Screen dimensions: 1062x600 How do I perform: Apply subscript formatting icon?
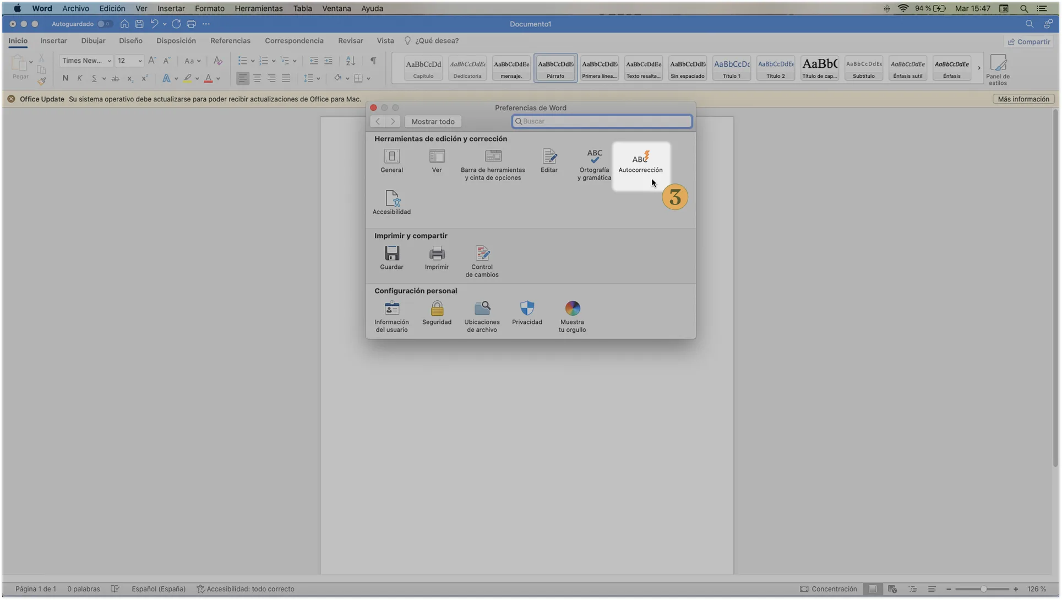(130, 78)
